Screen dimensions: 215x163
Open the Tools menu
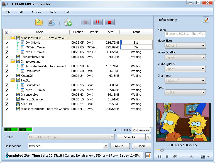pos(53,12)
